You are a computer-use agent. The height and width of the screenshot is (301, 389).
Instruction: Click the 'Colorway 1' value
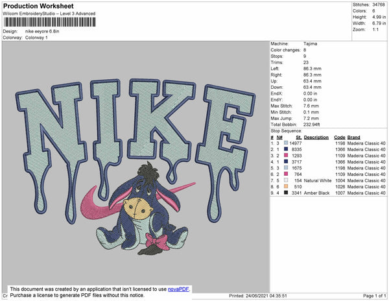(36, 38)
